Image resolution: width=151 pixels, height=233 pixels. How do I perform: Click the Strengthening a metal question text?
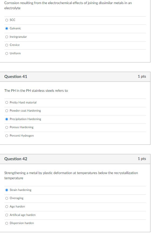pyautogui.click(x=71, y=175)
